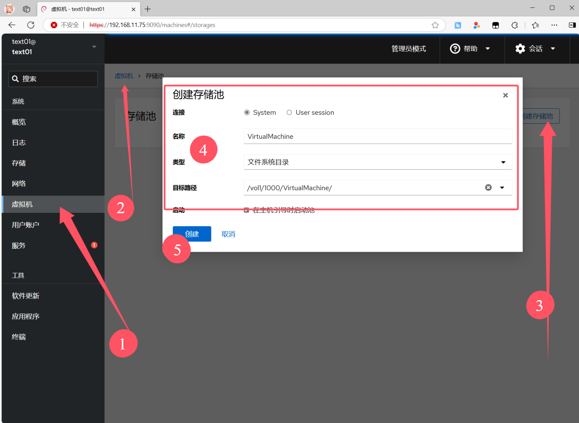Expand the storage pool type dropdown
The image size is (579, 423).
click(x=503, y=162)
